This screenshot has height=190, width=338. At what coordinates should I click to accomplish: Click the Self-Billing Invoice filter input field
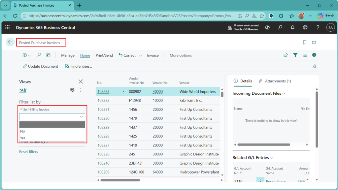pos(49,117)
